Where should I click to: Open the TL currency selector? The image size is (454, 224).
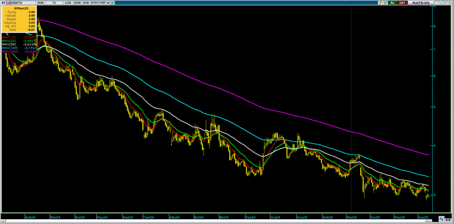click(54, 3)
